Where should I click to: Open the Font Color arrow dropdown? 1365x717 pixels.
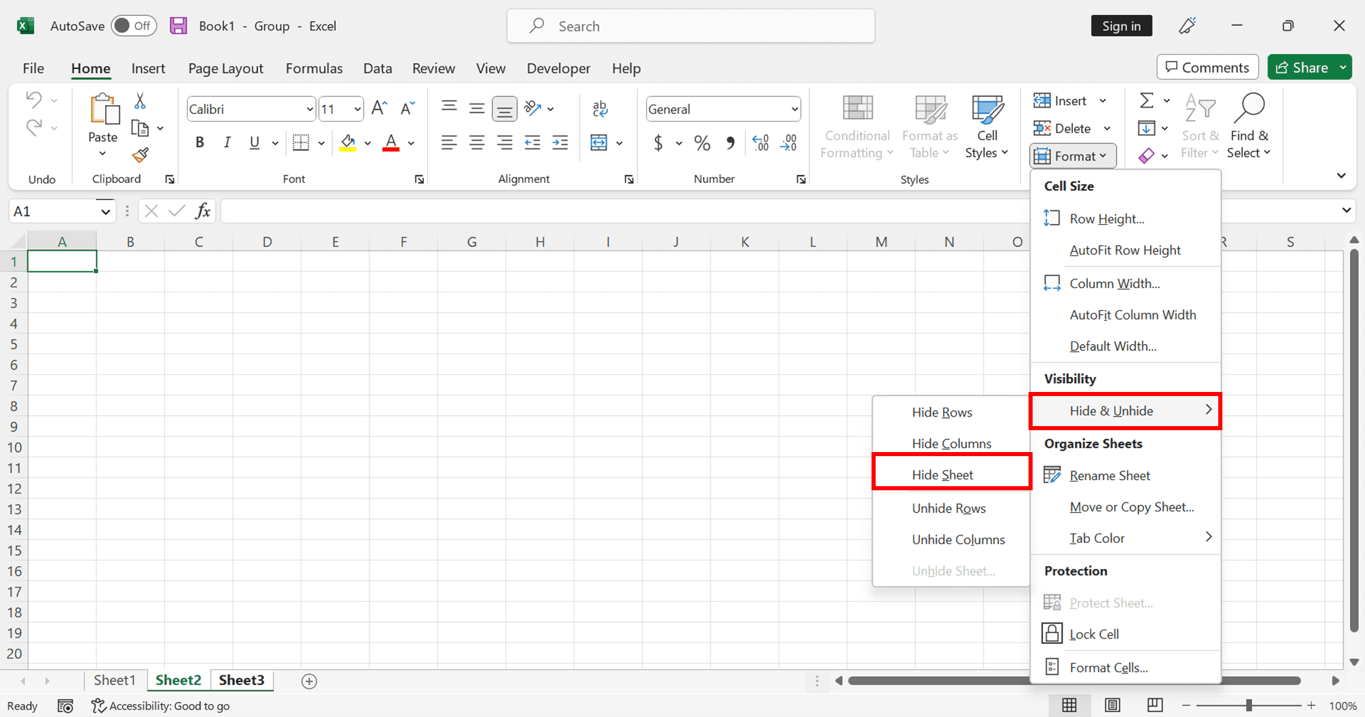pyautogui.click(x=411, y=143)
